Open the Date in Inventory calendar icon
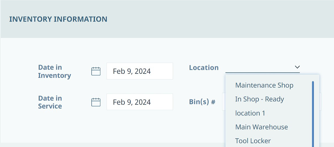This screenshot has width=334, height=147. click(x=96, y=71)
